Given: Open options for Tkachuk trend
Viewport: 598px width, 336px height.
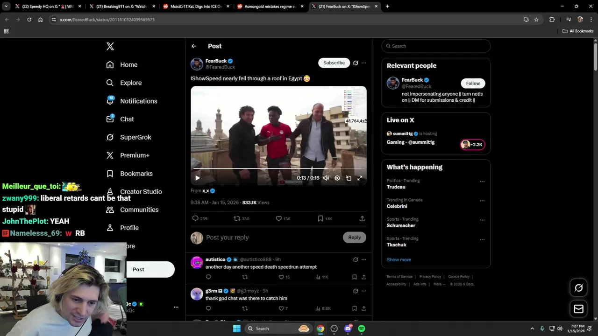Looking at the screenshot, I should 482,239.
